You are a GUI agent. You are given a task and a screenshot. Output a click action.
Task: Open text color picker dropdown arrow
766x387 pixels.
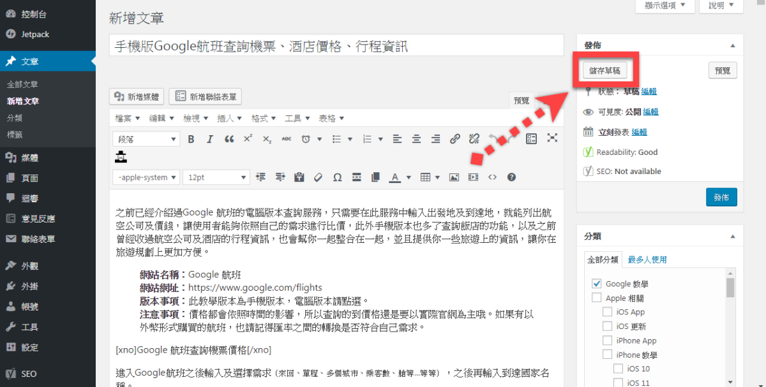[407, 177]
